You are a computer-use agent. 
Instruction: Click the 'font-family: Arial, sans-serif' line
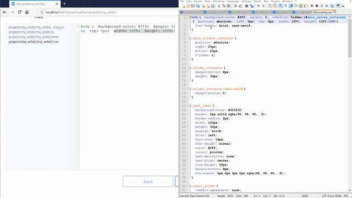click(x=223, y=26)
